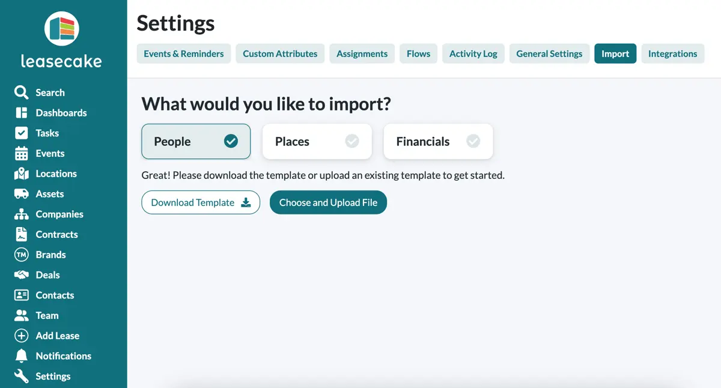
Task: Select the Financials import option checkmark
Action: pyautogui.click(x=473, y=141)
